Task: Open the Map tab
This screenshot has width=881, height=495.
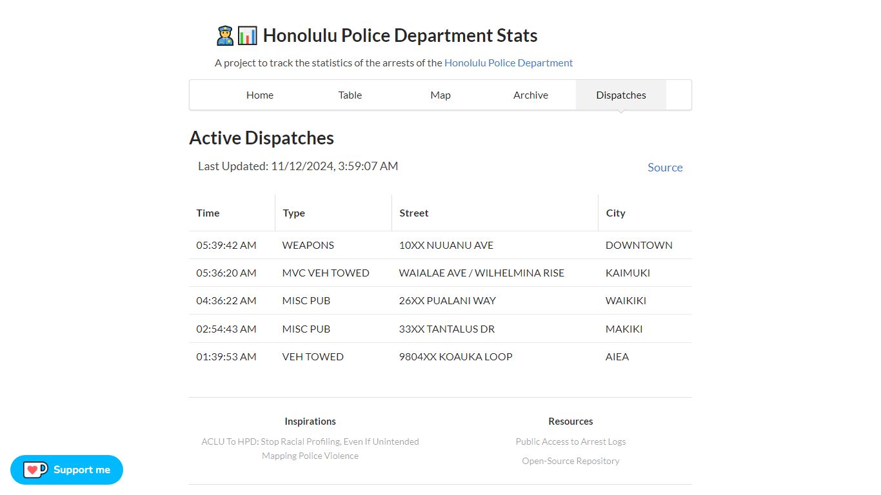Action: 440,95
